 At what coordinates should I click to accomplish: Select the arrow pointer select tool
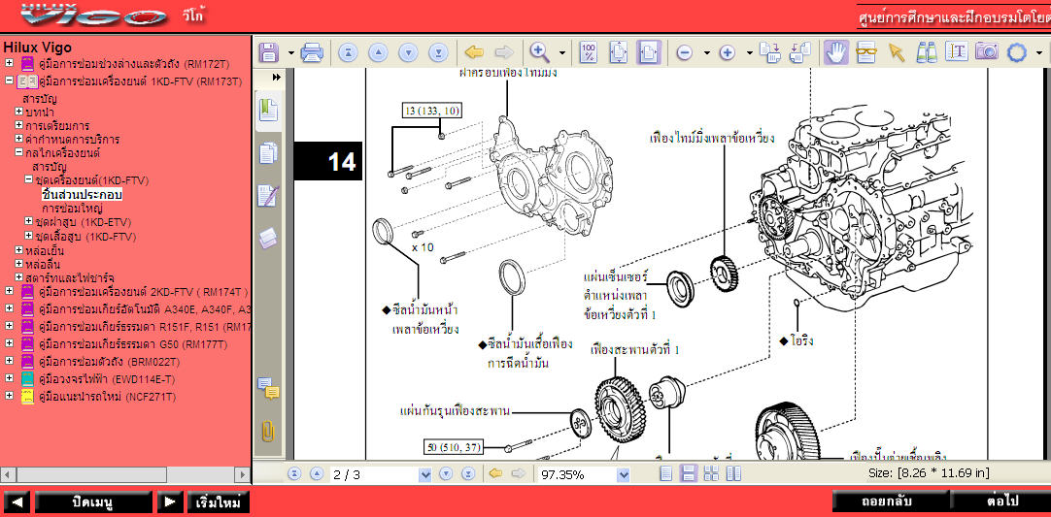896,53
